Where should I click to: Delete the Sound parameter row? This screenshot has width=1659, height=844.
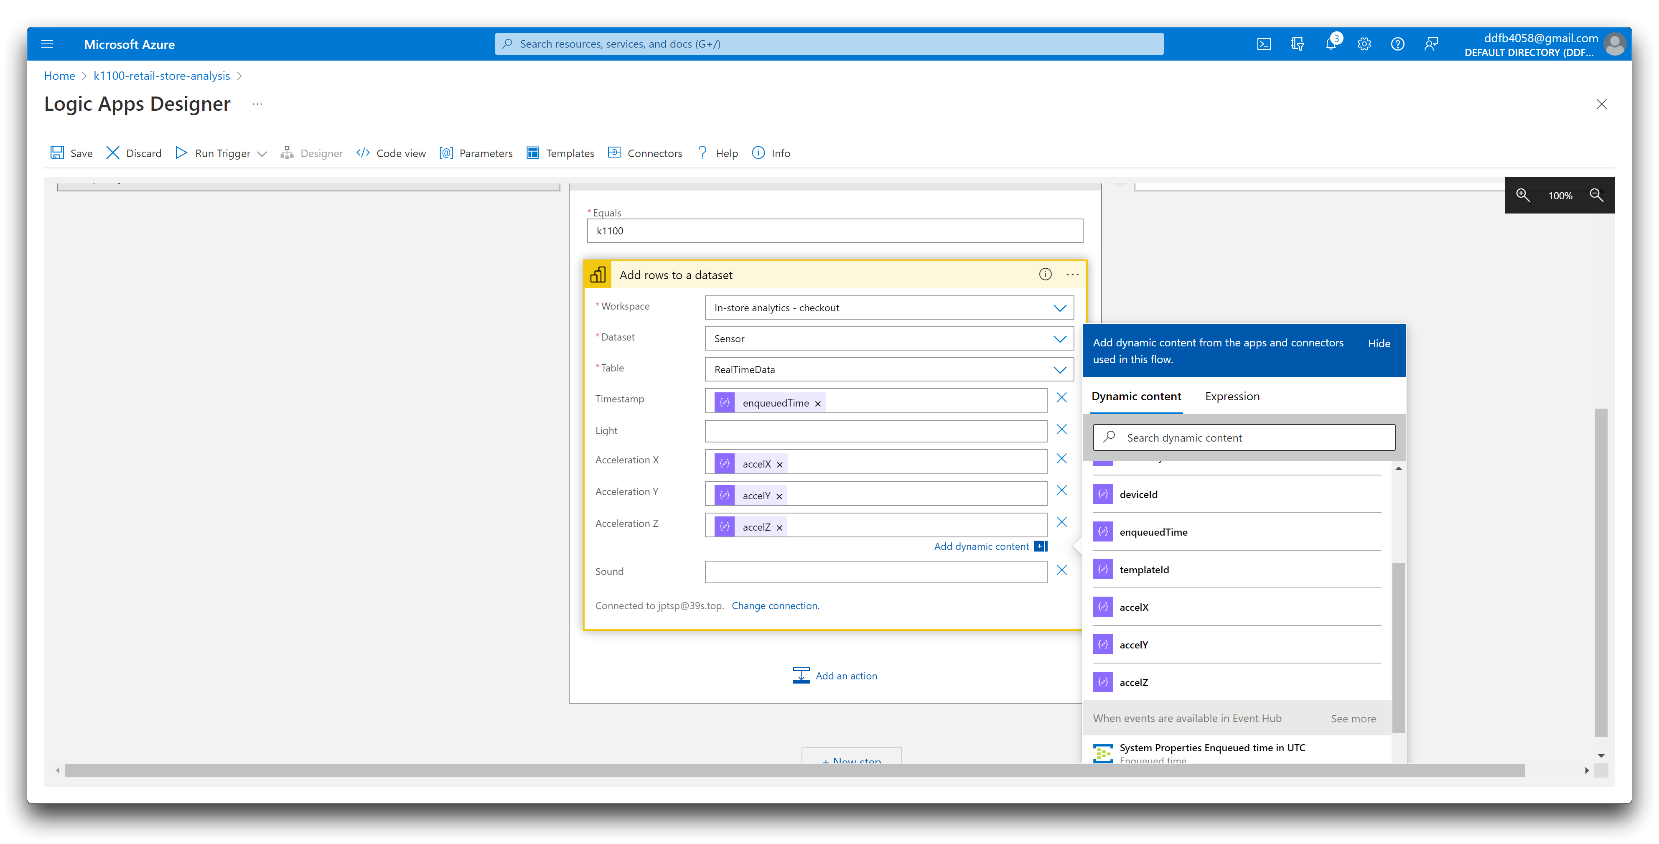coord(1061,570)
